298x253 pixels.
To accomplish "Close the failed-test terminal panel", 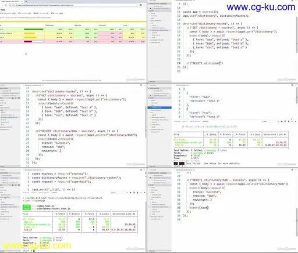I will coord(296,121).
